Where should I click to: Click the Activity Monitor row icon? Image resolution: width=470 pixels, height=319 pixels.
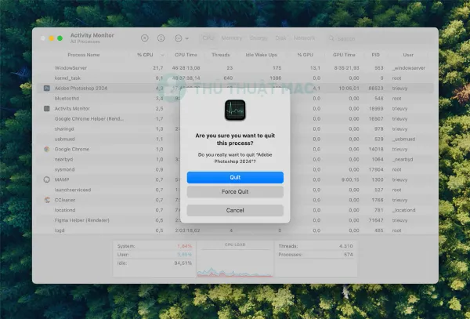[x=47, y=108]
